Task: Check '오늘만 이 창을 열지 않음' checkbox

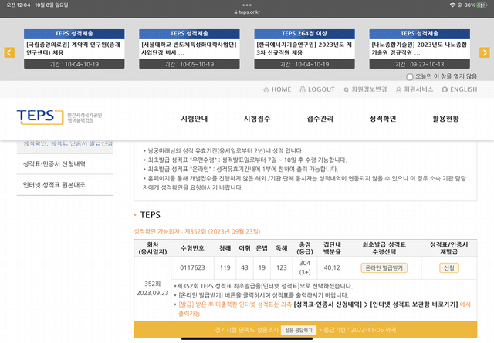Action: 410,77
